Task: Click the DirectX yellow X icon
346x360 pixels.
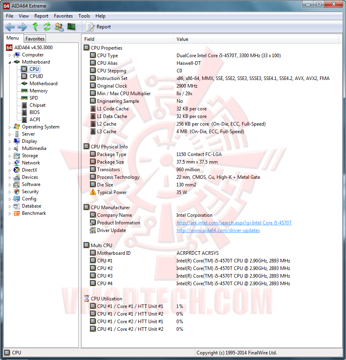Action: (17, 170)
